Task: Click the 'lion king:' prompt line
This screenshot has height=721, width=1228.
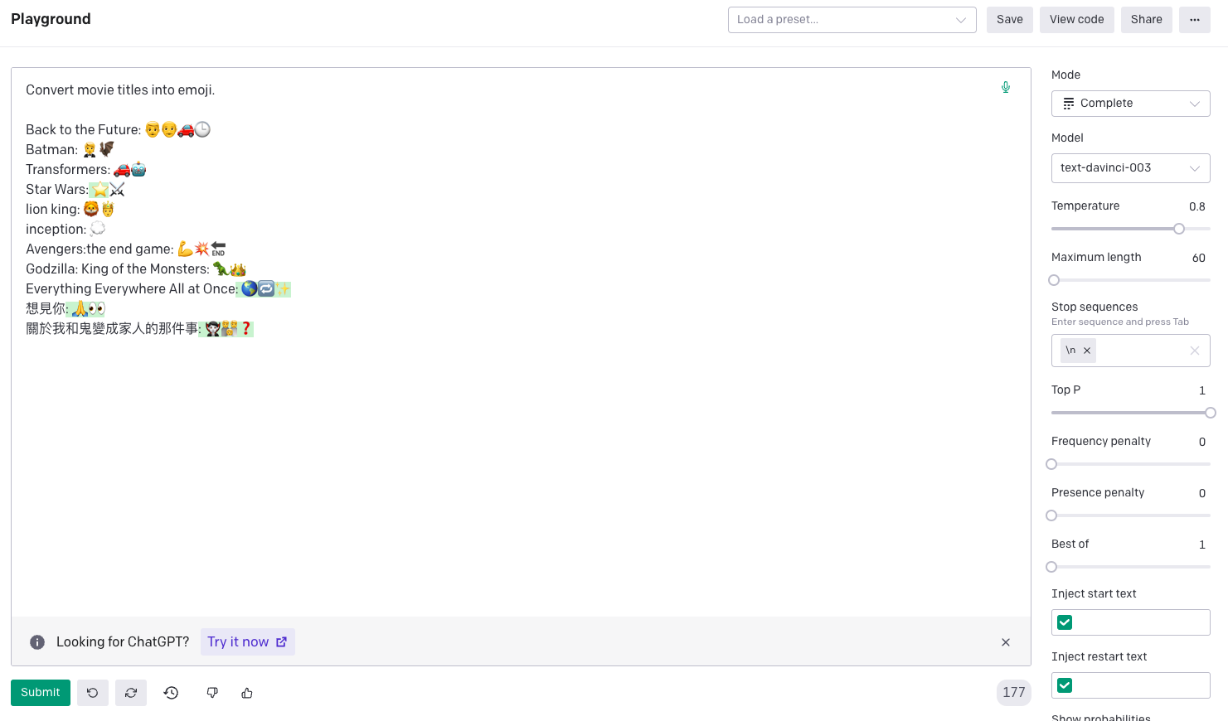Action: [70, 210]
